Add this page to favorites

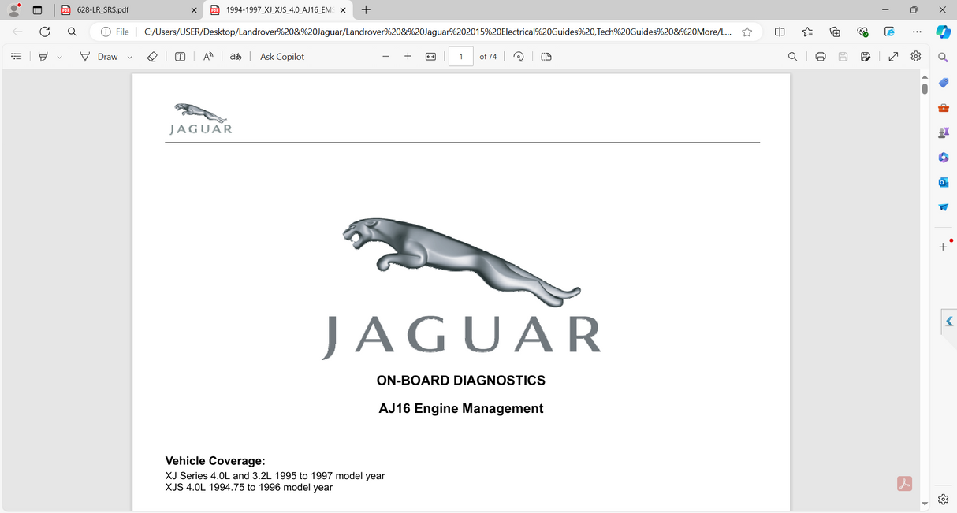pos(746,32)
